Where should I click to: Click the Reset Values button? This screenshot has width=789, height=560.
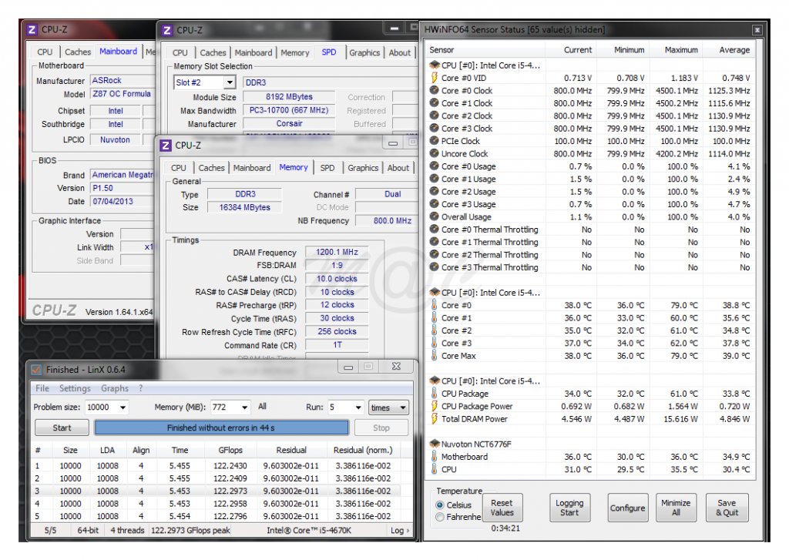pos(502,508)
